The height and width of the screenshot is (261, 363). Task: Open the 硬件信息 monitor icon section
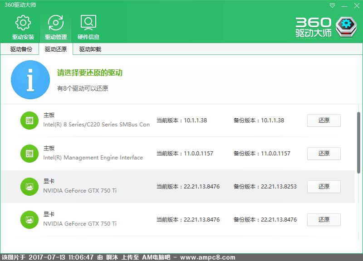(x=88, y=27)
